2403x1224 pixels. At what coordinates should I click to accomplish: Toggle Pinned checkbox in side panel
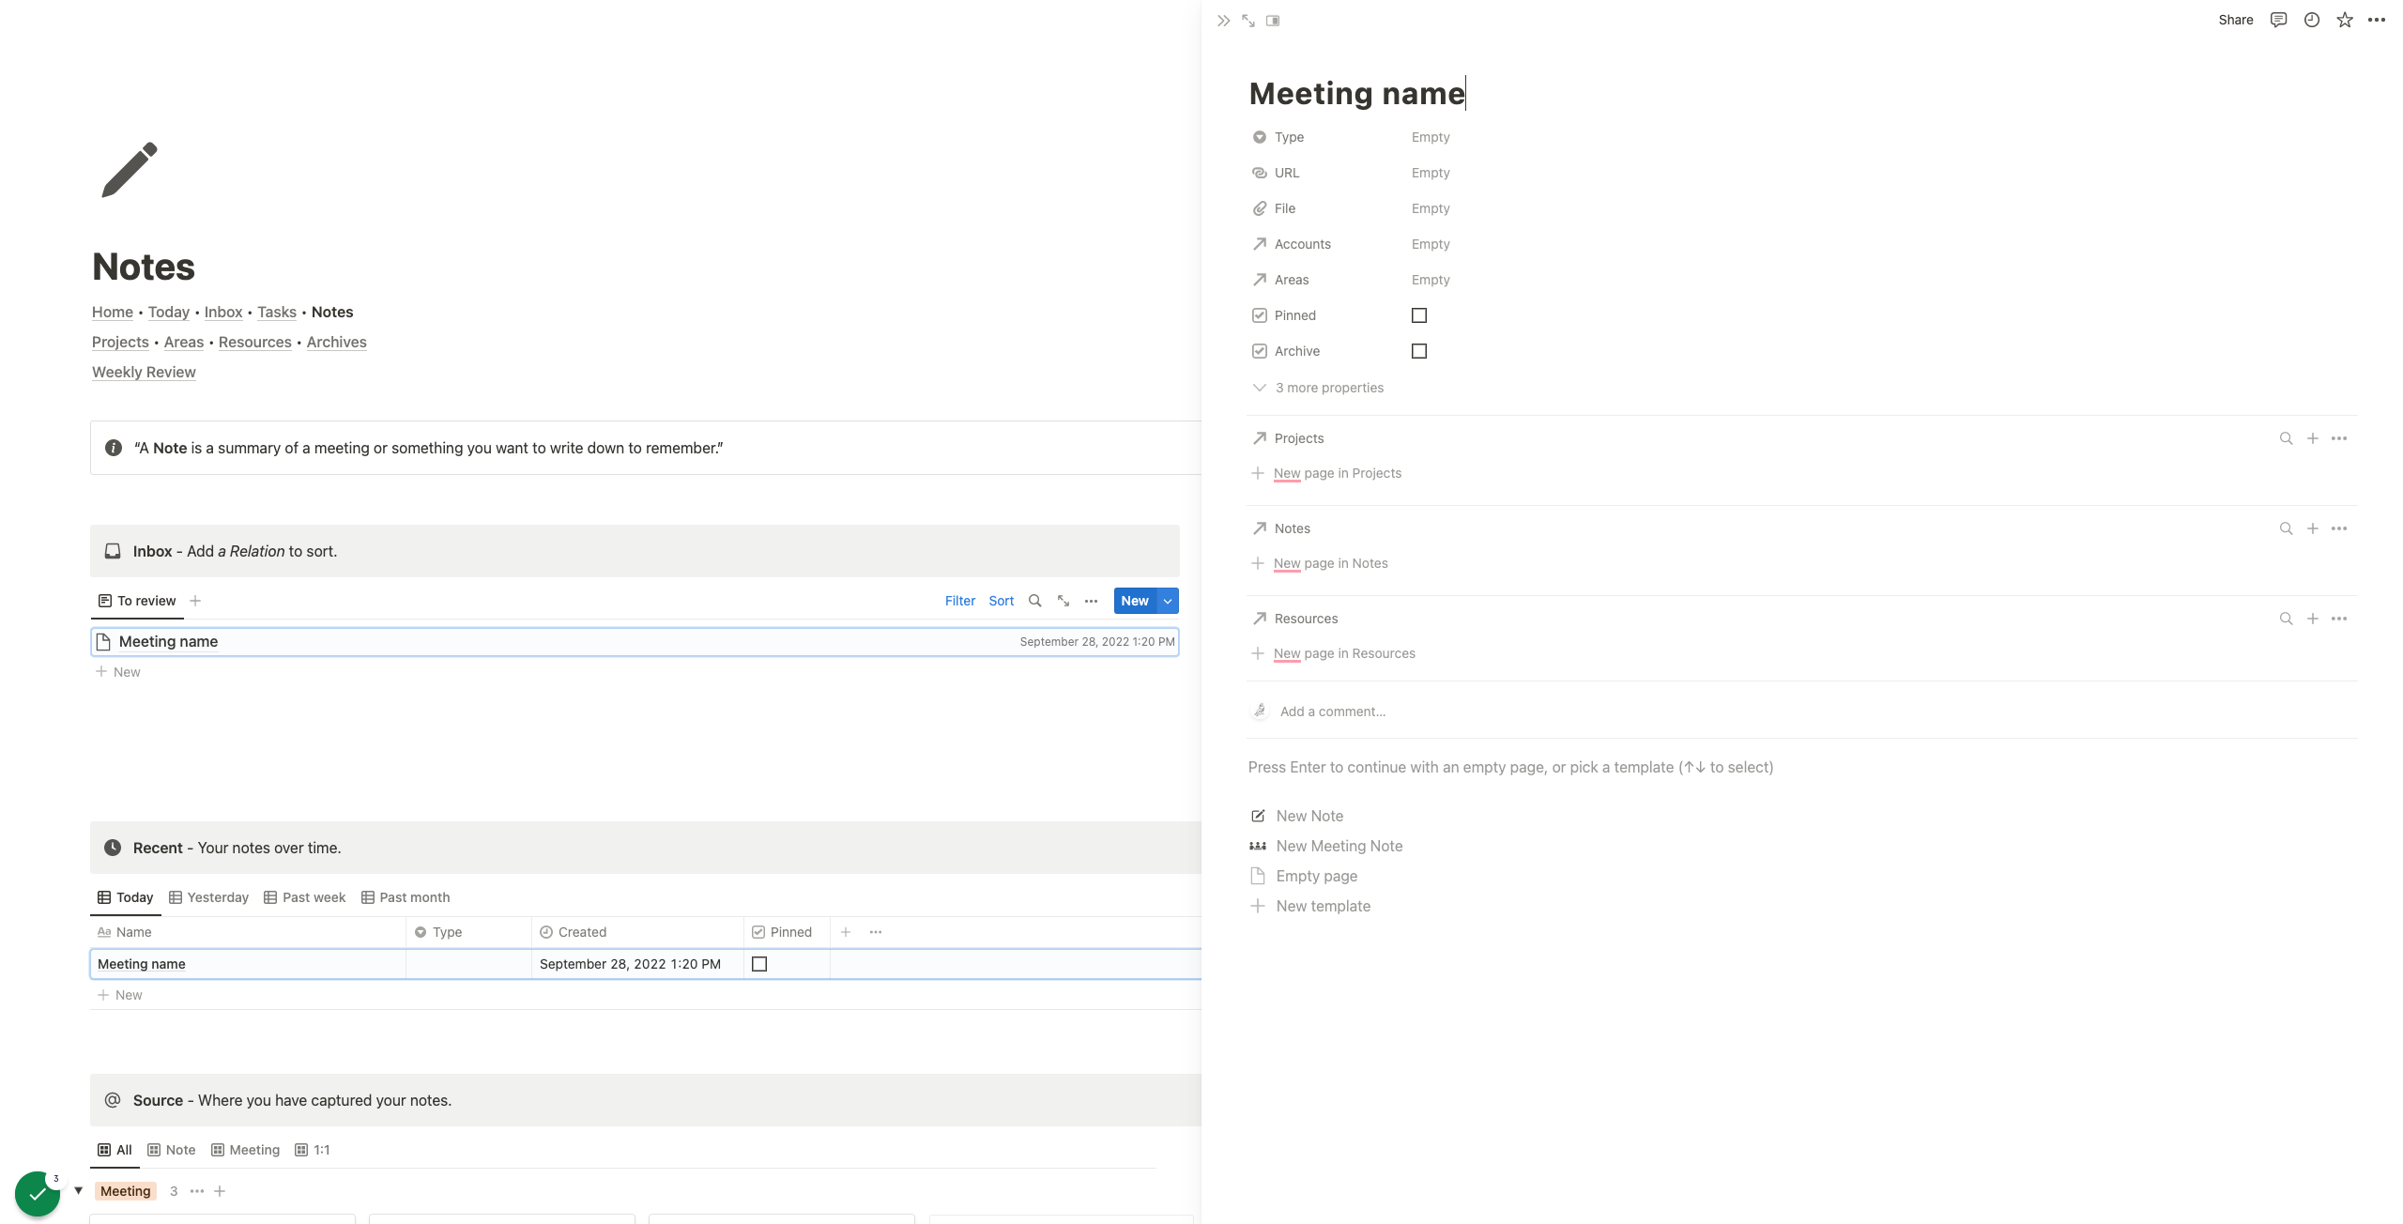pyautogui.click(x=1419, y=315)
